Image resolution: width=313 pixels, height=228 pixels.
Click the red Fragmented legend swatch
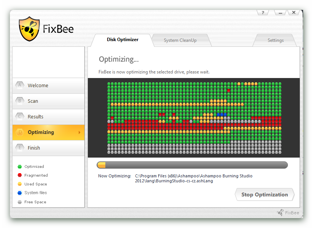point(19,175)
